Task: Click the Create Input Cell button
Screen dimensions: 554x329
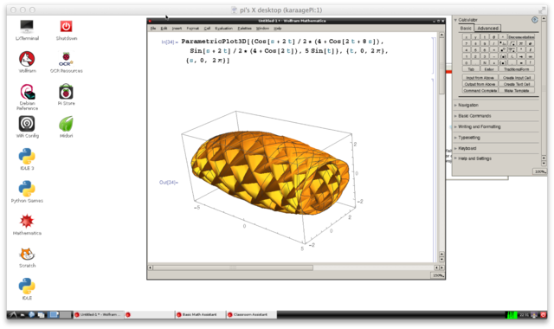Action: 517,77
